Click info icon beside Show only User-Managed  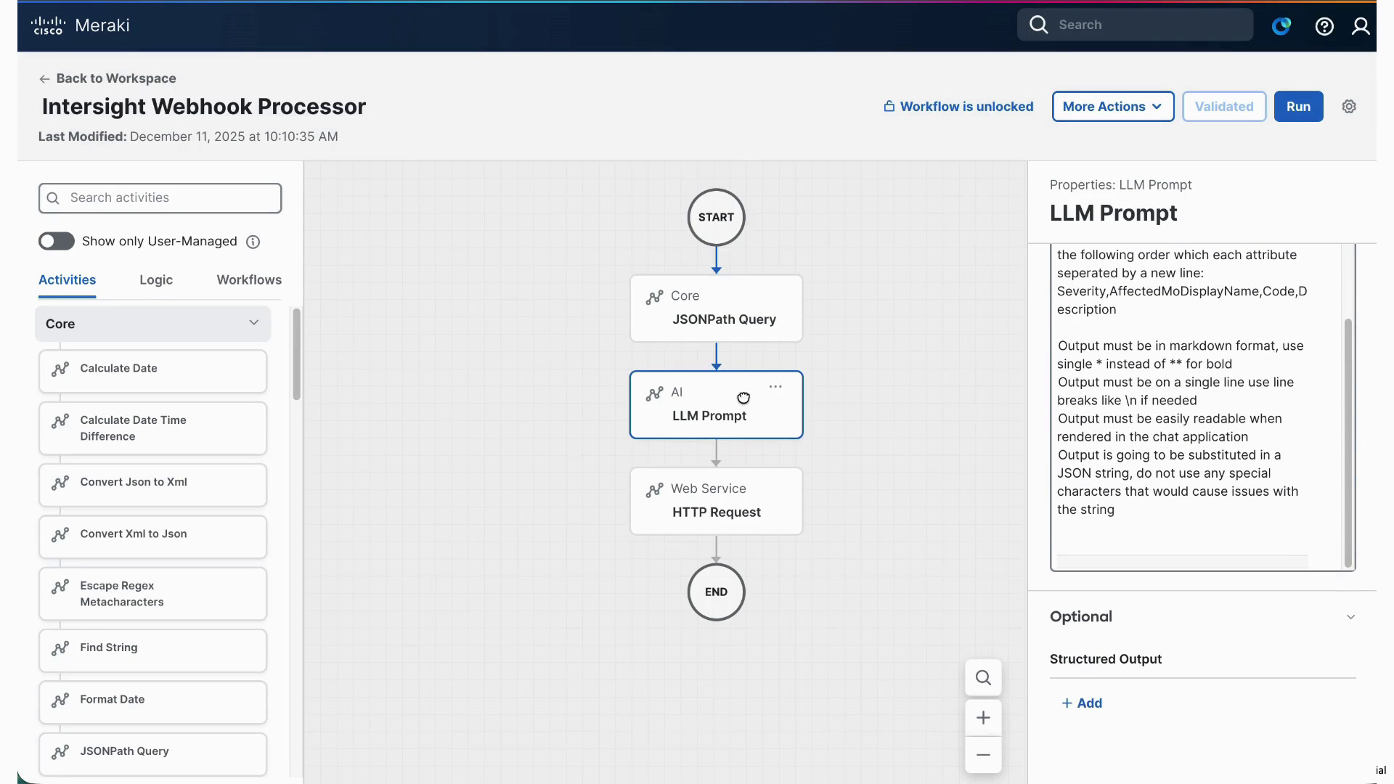point(253,242)
